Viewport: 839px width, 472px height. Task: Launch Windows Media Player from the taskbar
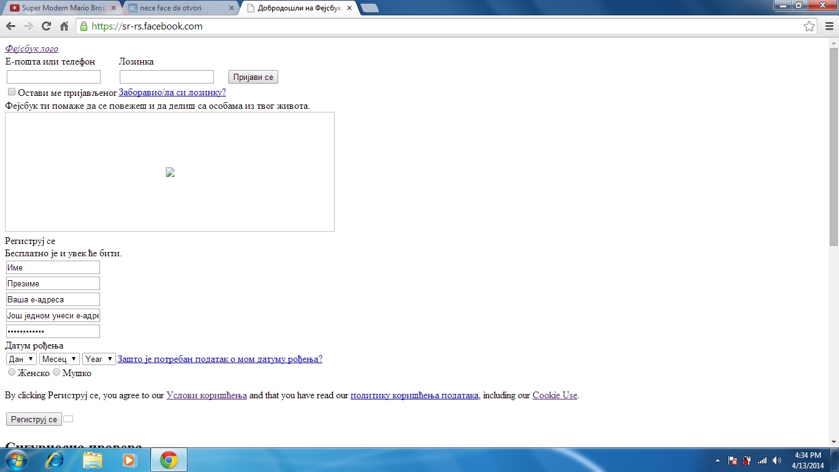click(129, 460)
